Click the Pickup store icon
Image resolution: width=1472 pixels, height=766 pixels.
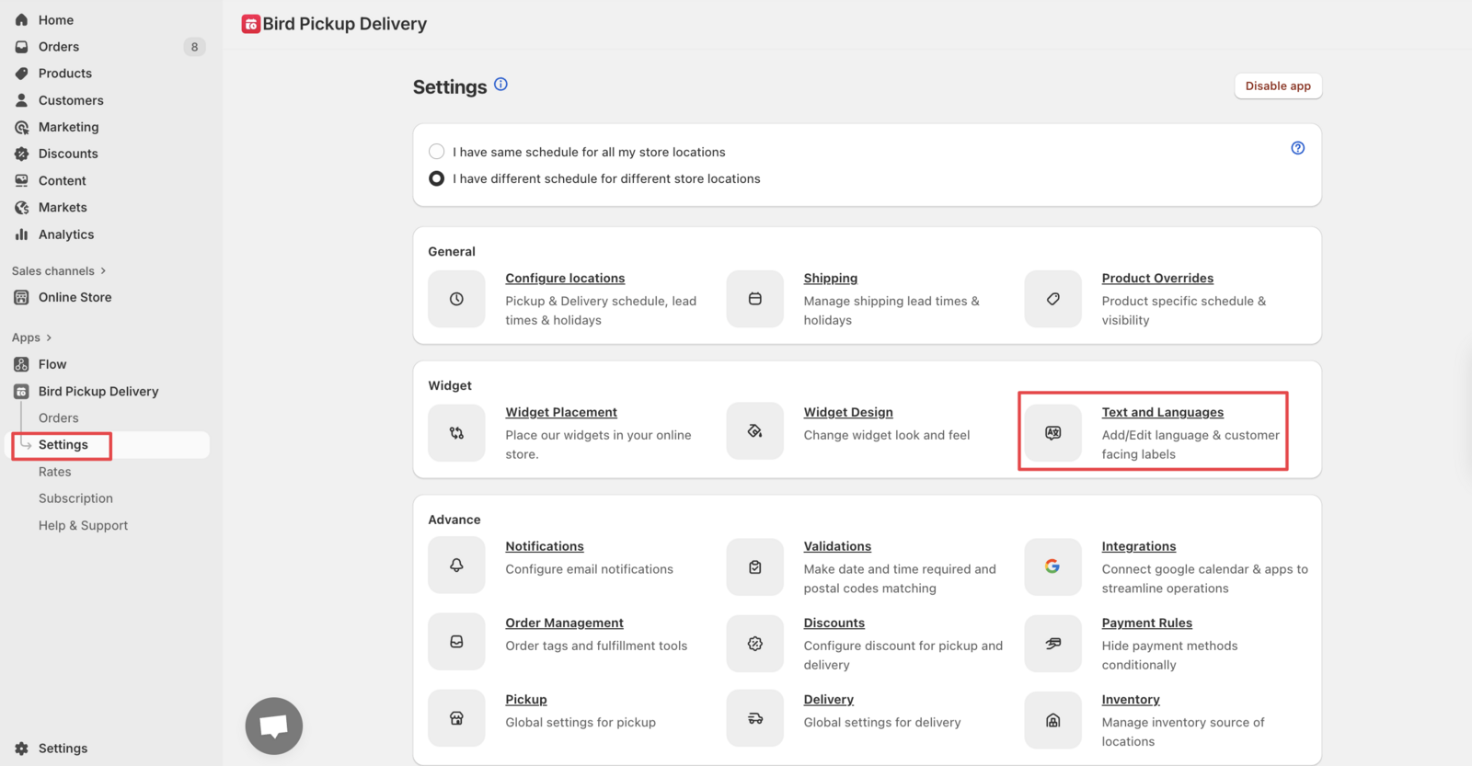456,718
